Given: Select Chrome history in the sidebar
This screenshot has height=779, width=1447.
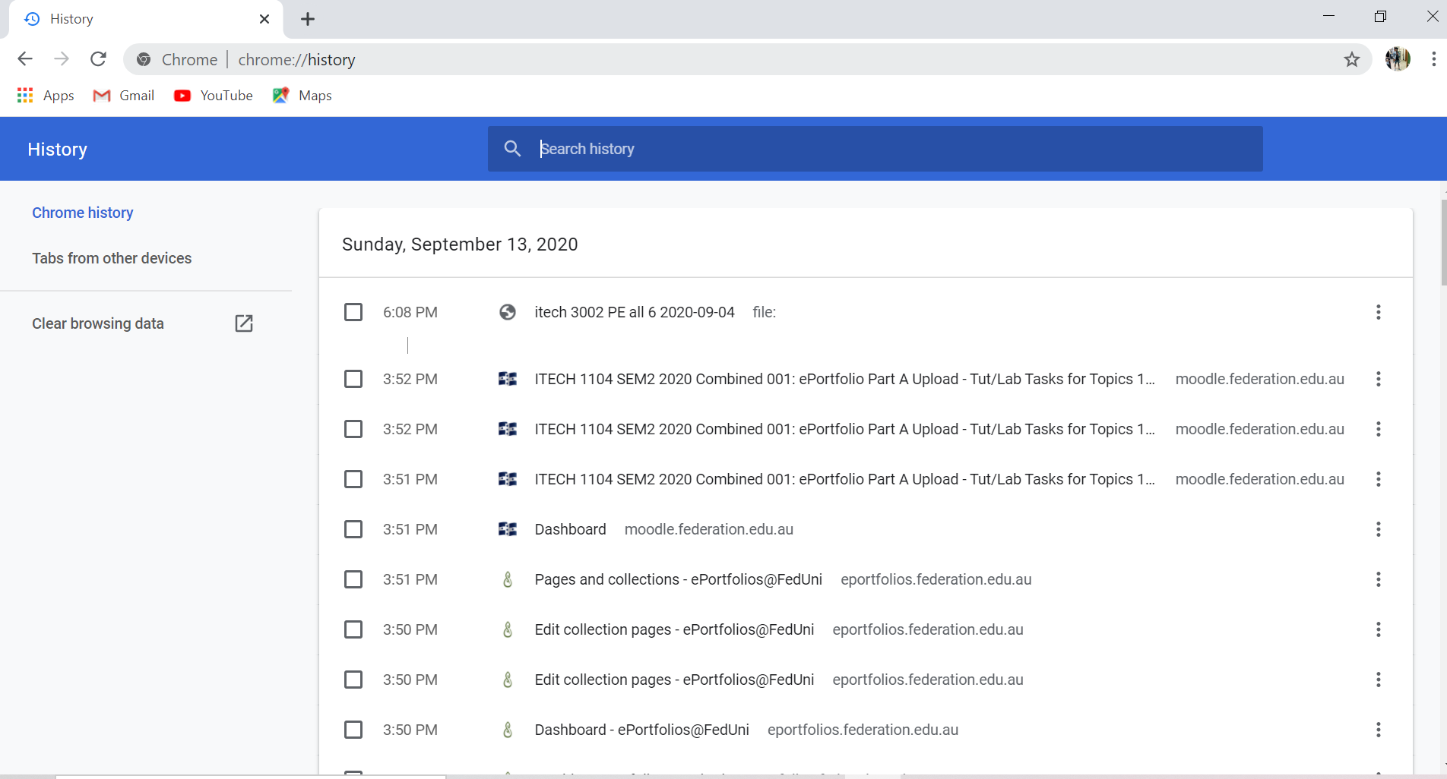Looking at the screenshot, I should click(83, 213).
